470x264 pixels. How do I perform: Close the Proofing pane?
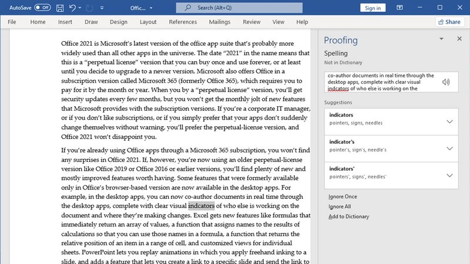pos(459,39)
